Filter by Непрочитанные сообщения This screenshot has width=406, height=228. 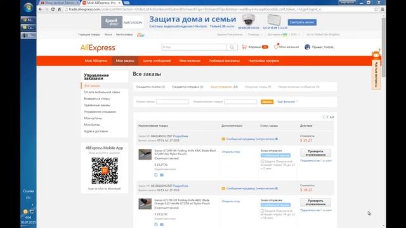pyautogui.click(x=299, y=87)
